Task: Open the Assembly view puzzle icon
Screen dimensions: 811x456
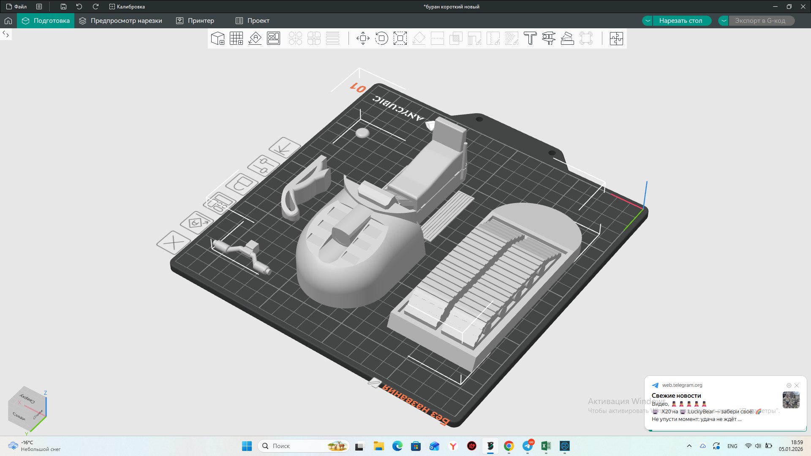Action: pyautogui.click(x=616, y=38)
